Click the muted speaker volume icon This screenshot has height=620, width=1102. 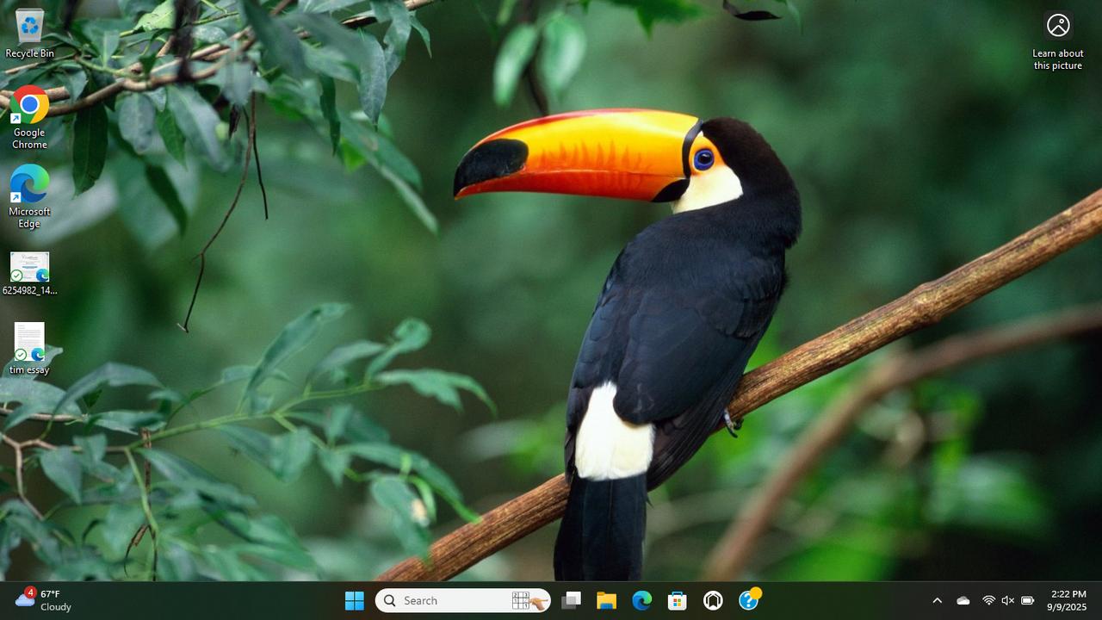click(1007, 600)
